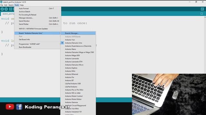Open the File menu
The image size is (206, 115).
pyautogui.click(x=2, y=5)
